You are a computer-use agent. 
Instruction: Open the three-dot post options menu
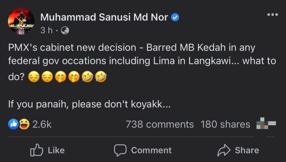coord(273,15)
